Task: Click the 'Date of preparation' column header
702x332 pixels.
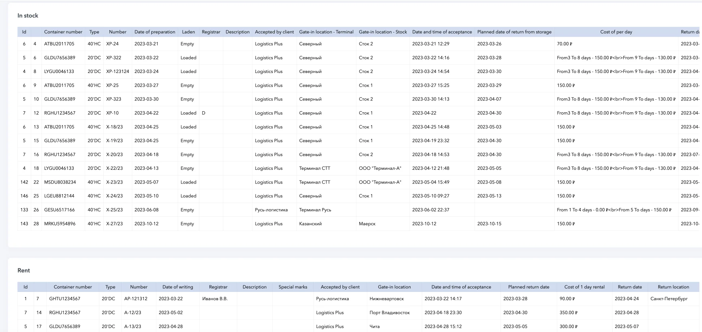Action: (x=155, y=32)
